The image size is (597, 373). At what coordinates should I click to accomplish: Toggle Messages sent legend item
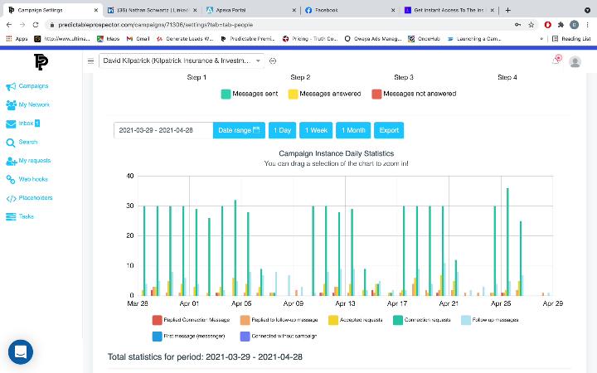coord(250,94)
